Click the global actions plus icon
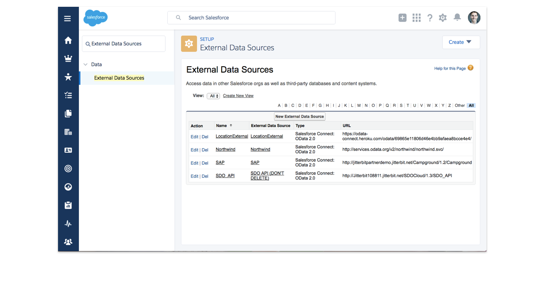The height and width of the screenshot is (290, 544). pyautogui.click(x=402, y=17)
